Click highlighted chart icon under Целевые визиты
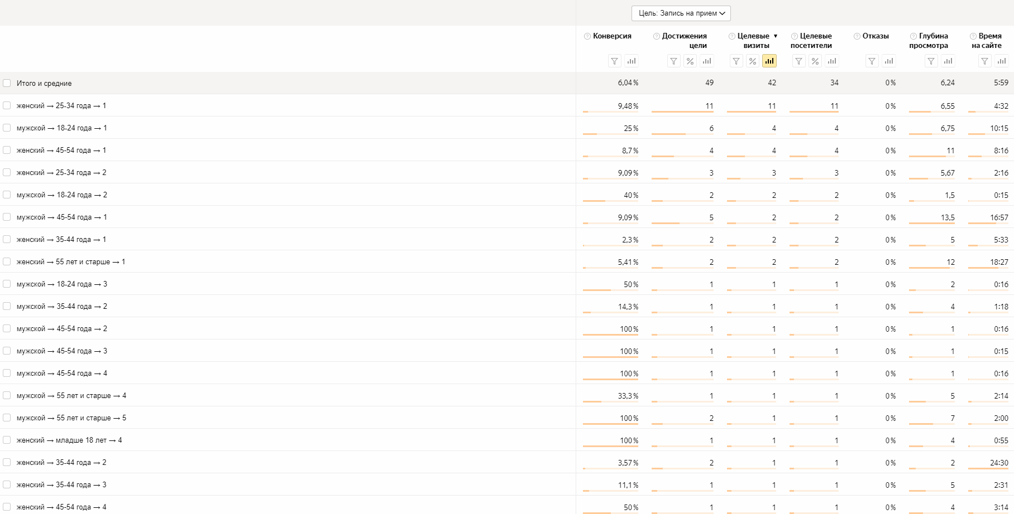 click(769, 61)
